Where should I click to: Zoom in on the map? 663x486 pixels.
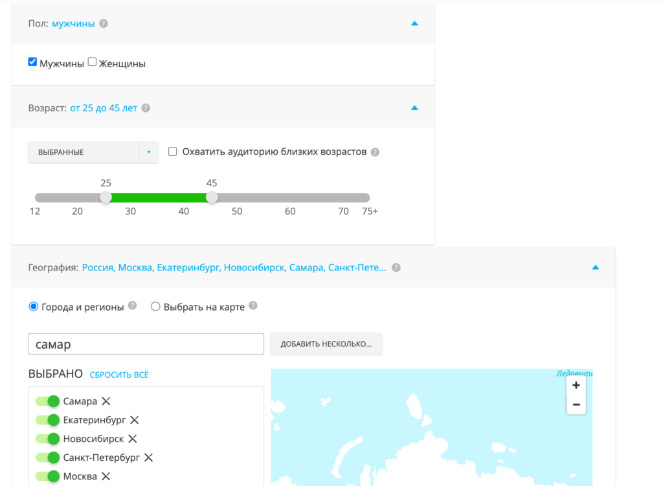[x=576, y=386]
